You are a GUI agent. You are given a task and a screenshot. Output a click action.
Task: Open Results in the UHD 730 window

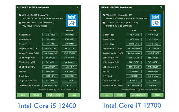pyautogui.click(x=36, y=95)
